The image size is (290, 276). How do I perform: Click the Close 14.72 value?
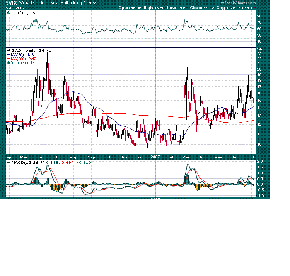coord(202,8)
